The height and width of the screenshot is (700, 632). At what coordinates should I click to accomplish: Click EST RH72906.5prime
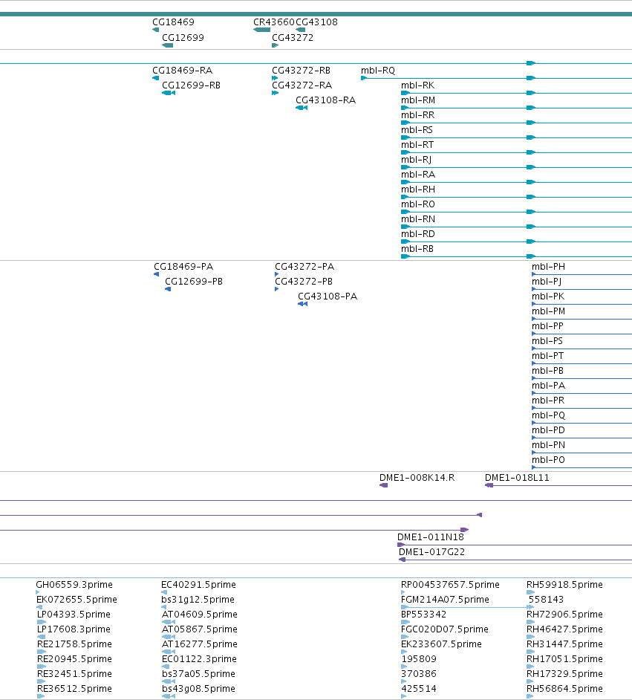point(564,615)
